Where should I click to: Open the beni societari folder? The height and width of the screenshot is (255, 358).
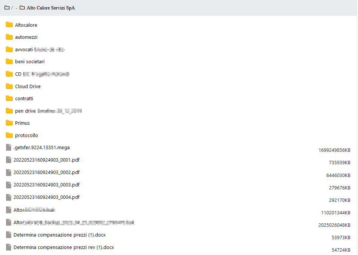tap(30, 62)
